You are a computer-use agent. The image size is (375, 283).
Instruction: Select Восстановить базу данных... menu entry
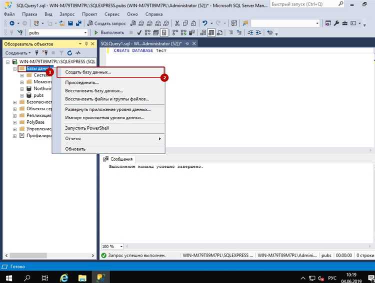click(x=94, y=91)
